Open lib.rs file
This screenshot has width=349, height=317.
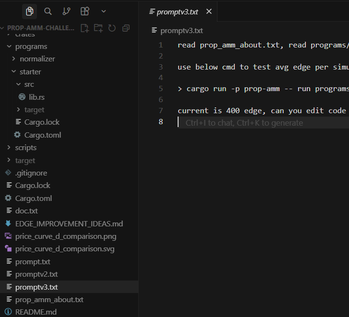(36, 97)
